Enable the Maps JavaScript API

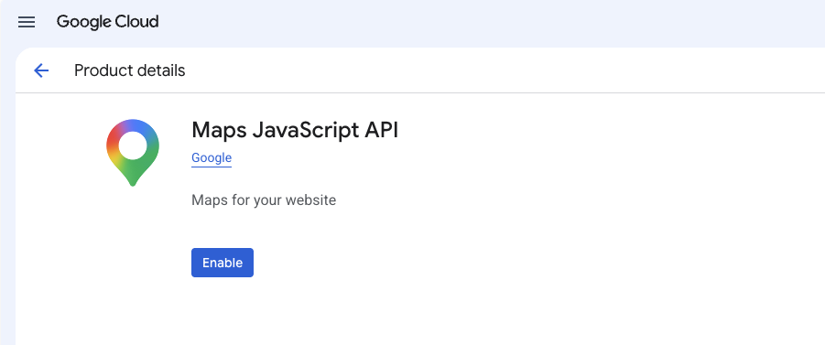point(222,263)
